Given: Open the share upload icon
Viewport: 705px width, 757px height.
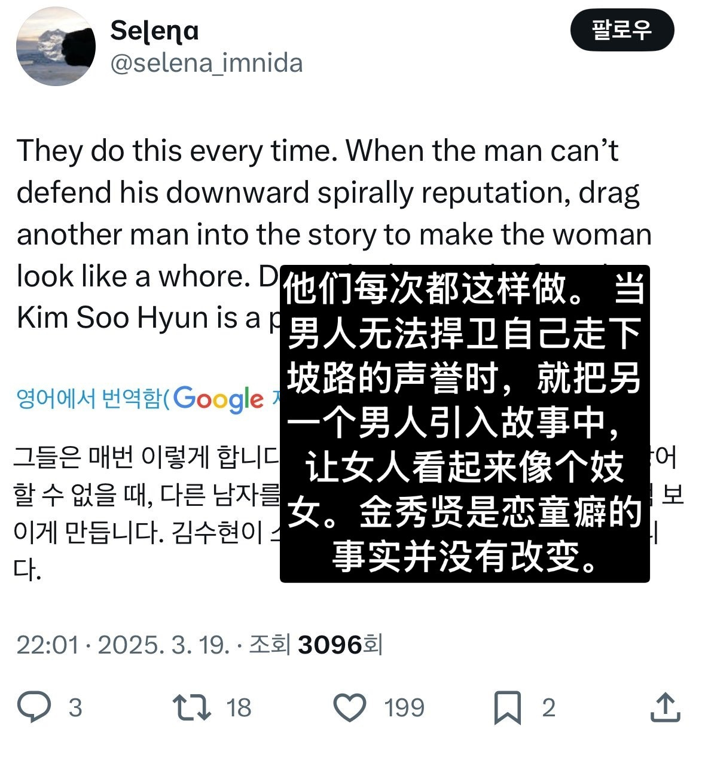Looking at the screenshot, I should tap(665, 707).
